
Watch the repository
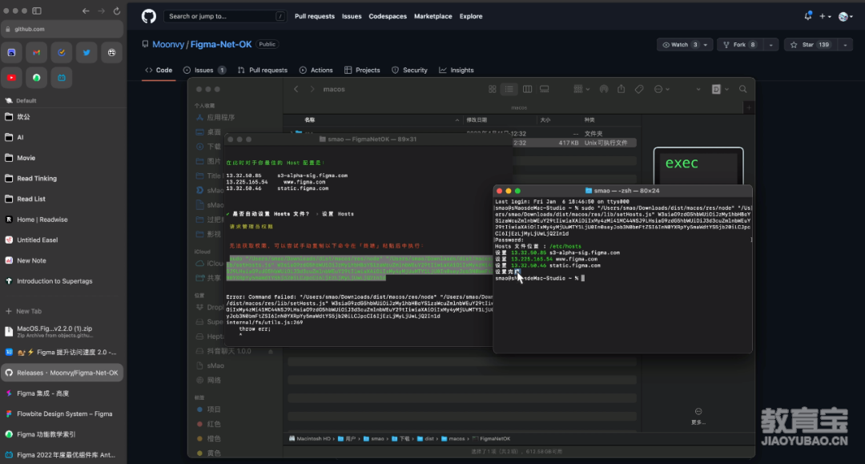[678, 45]
